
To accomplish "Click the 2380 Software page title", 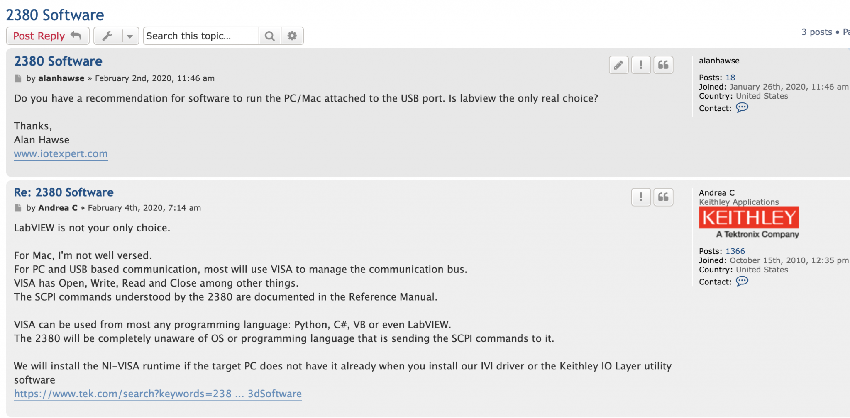I will tap(55, 15).
